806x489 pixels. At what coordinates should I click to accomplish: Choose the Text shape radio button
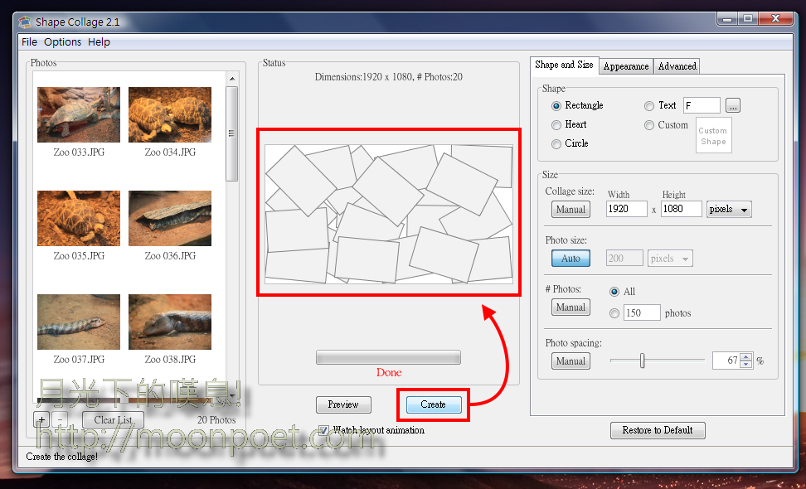(648, 105)
